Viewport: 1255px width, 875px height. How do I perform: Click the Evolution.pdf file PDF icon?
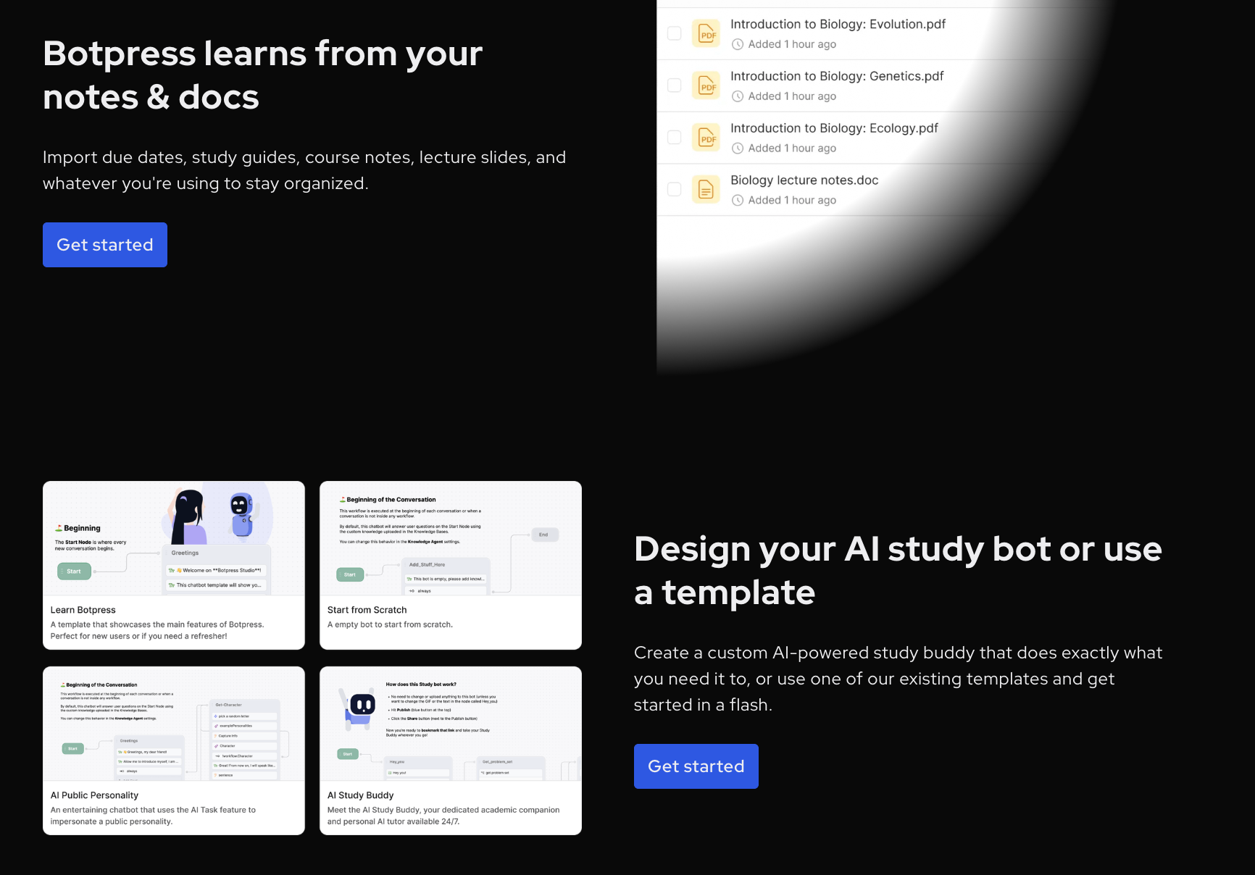point(706,33)
